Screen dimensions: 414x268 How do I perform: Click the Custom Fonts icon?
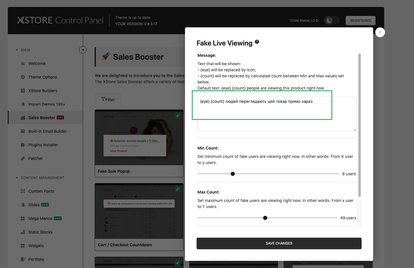(23, 191)
